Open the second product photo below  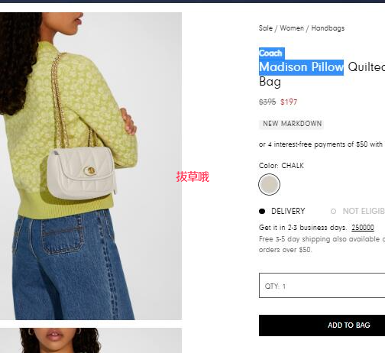click(x=91, y=340)
